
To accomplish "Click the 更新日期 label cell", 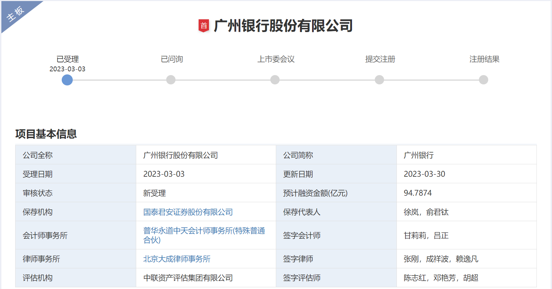I will [x=336, y=174].
